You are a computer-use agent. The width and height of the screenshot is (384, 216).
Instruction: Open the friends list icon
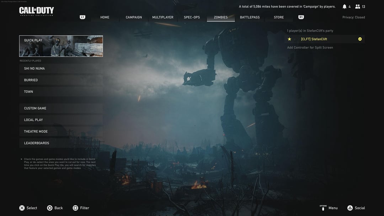pyautogui.click(x=358, y=7)
